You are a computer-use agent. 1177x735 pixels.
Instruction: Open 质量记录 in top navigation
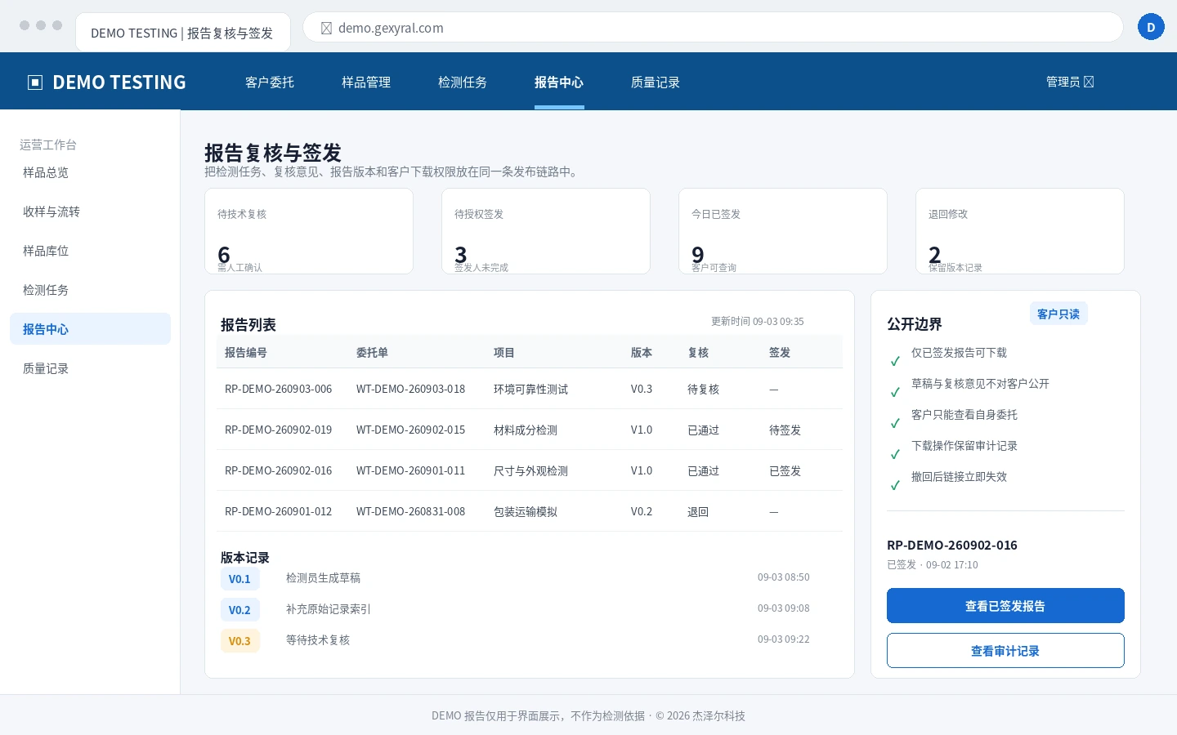(x=656, y=82)
